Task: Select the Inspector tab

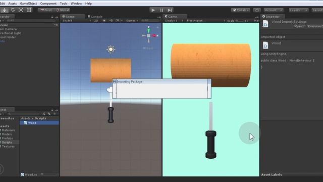Action: 272,17
